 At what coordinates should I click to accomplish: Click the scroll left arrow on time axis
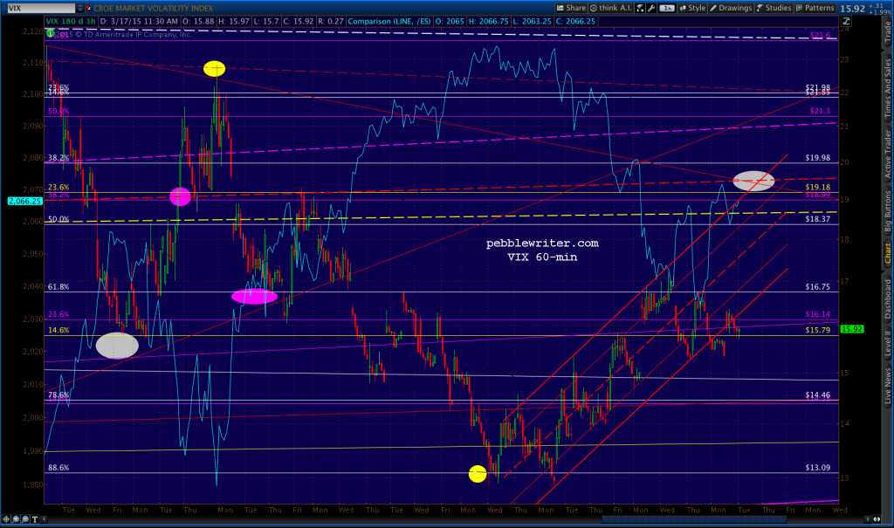click(44, 519)
